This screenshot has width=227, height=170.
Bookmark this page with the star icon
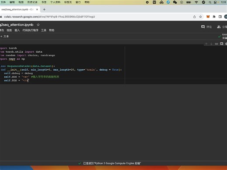[x=200, y=17]
